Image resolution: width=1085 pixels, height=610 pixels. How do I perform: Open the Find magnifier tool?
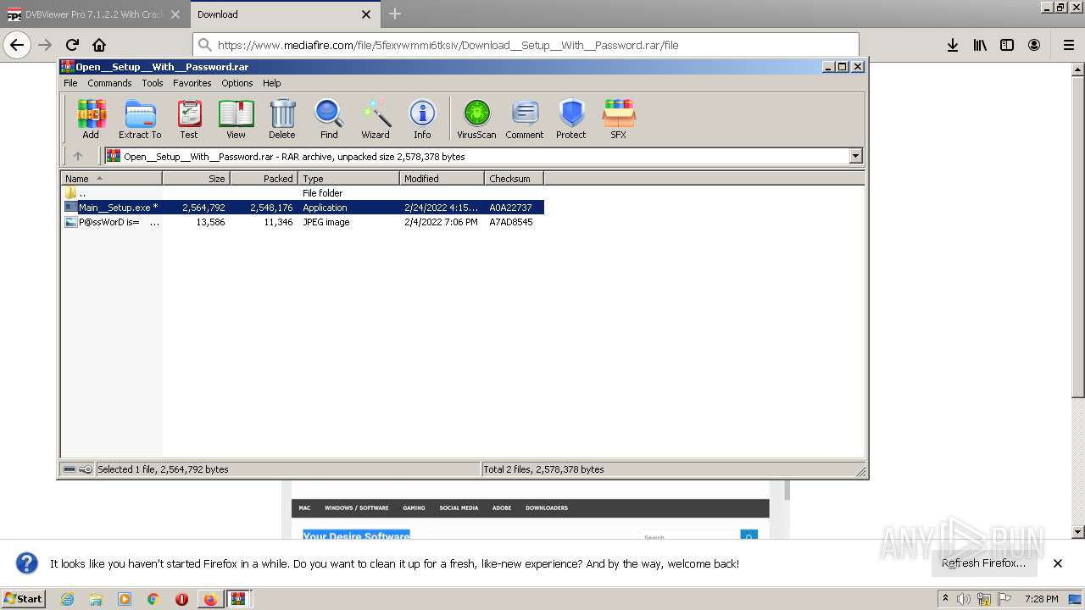coord(329,119)
